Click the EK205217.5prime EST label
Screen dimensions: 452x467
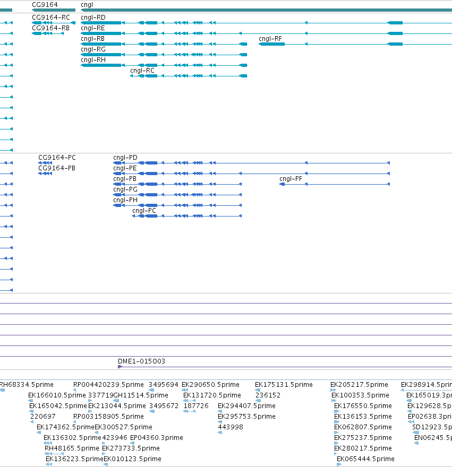359,385
